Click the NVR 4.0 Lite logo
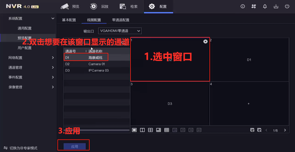 [22, 6]
